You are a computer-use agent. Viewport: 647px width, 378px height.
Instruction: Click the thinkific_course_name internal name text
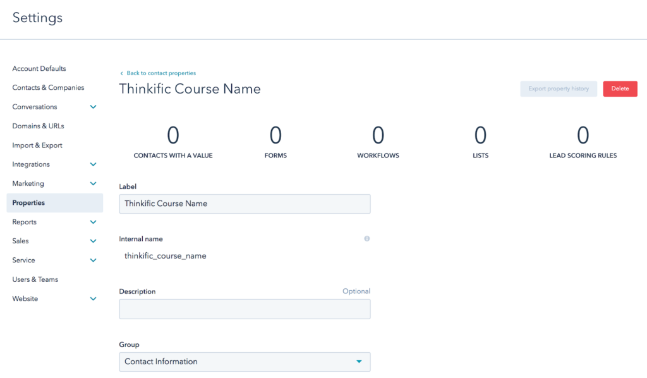[166, 256]
